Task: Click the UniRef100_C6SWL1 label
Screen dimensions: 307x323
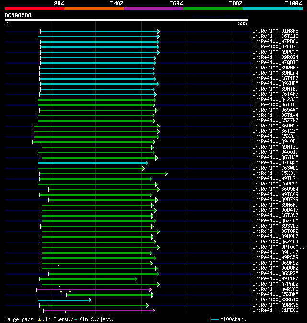Action: [275, 168]
